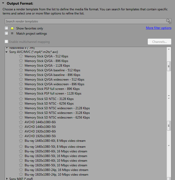Click the template list scrollbar thumb
Image resolution: width=175 pixels, height=180 pixels.
click(169, 66)
